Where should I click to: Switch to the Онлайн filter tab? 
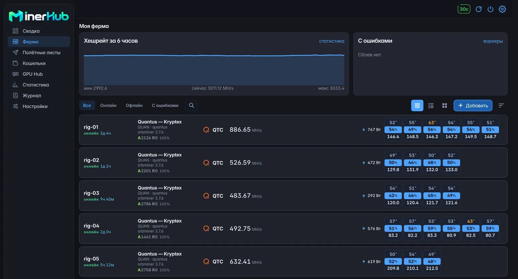click(108, 105)
